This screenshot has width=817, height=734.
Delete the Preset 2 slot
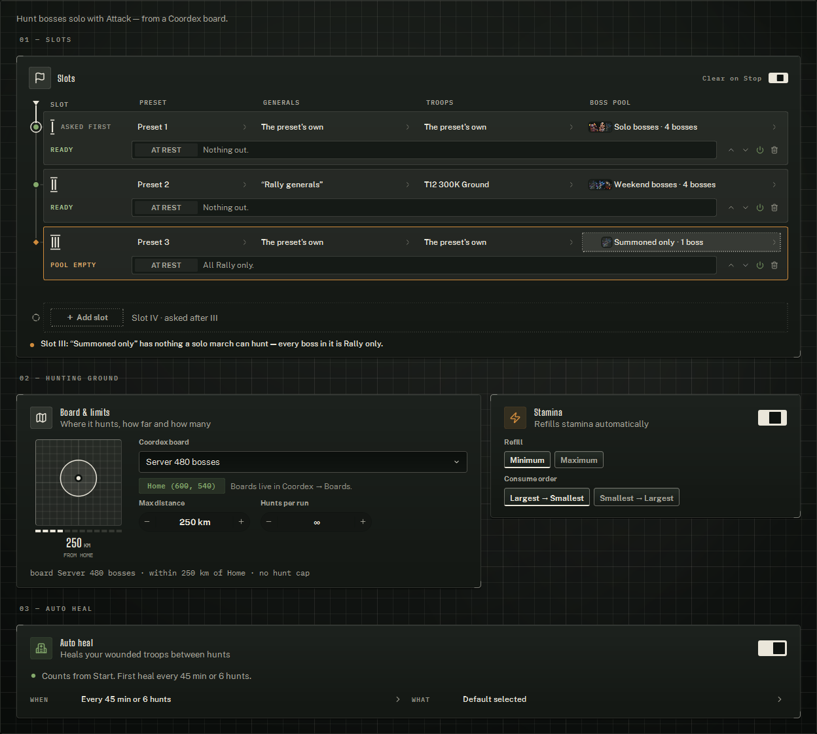tap(774, 208)
